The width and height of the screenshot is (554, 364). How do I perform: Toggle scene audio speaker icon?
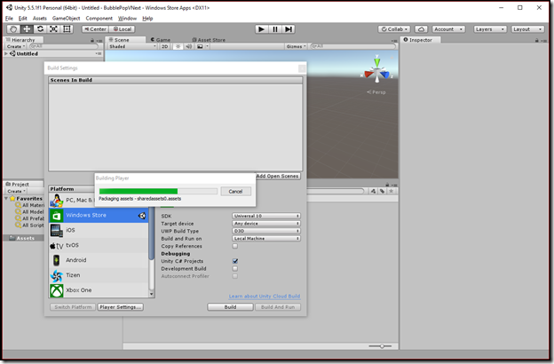coord(189,46)
